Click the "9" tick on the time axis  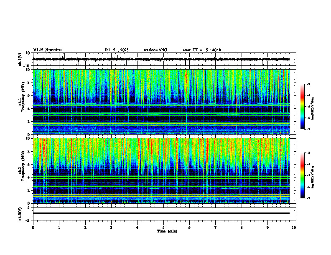point(267,227)
